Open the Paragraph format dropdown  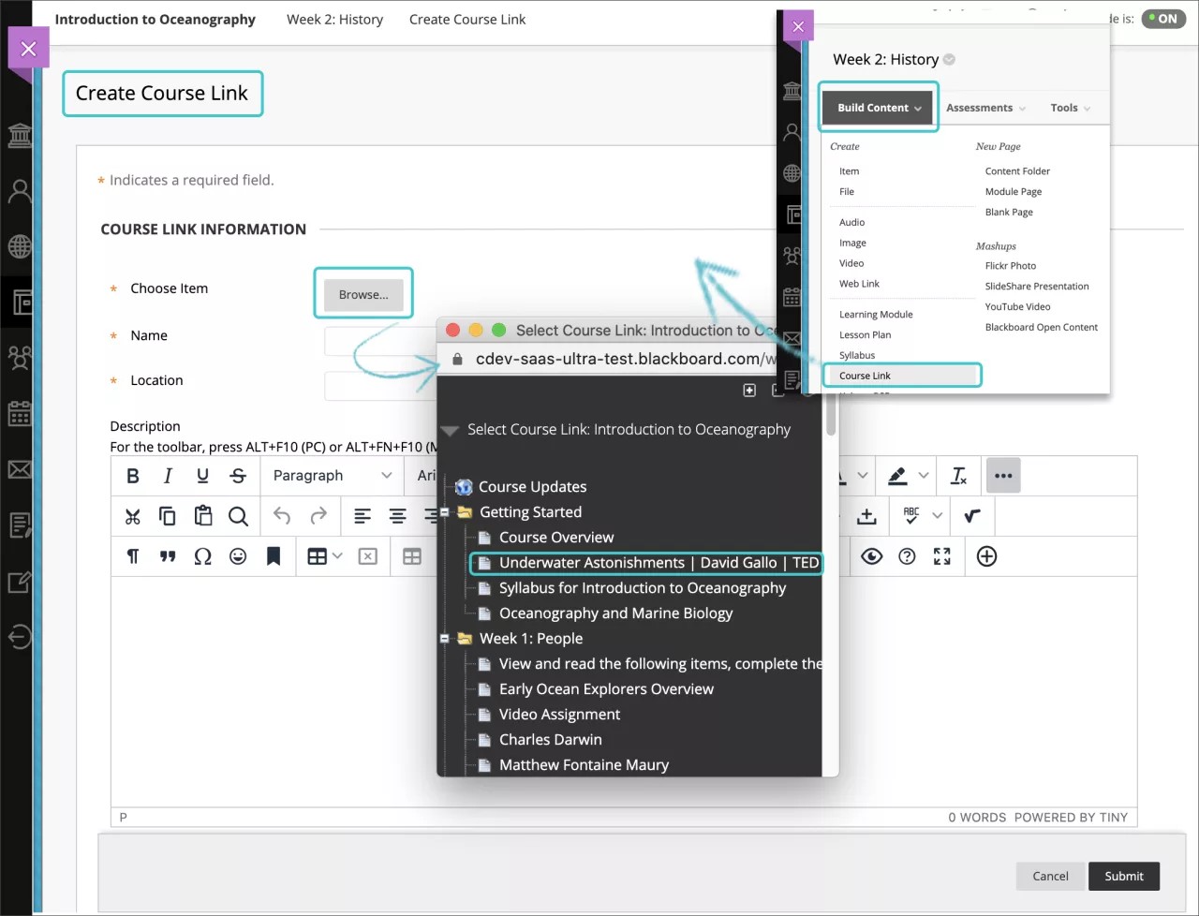332,476
